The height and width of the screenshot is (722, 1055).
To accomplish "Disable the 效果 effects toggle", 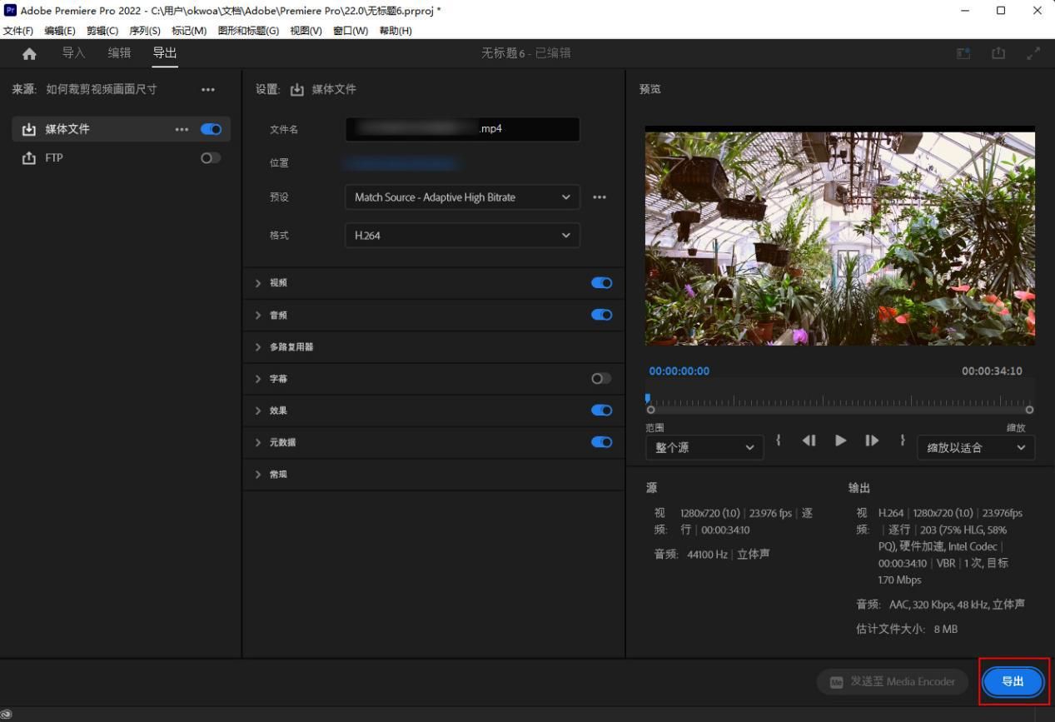I will coord(601,410).
